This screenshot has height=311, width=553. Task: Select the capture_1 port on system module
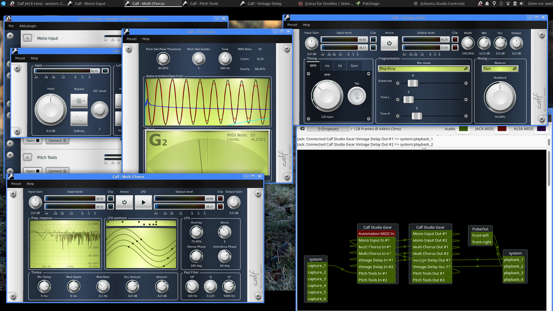point(317,266)
